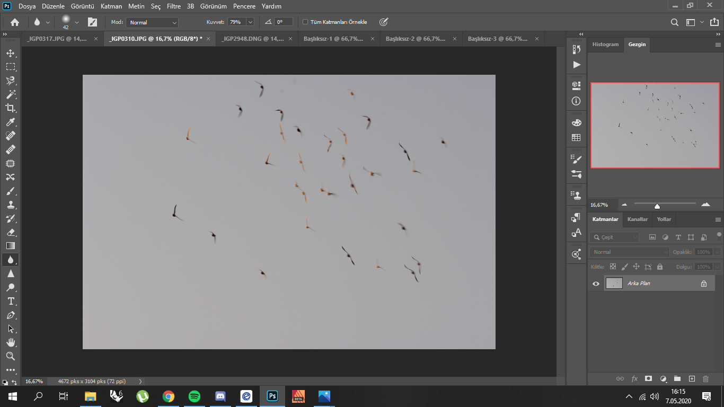Pick the Eraser tool
Viewport: 724px width, 407px height.
[10, 232]
